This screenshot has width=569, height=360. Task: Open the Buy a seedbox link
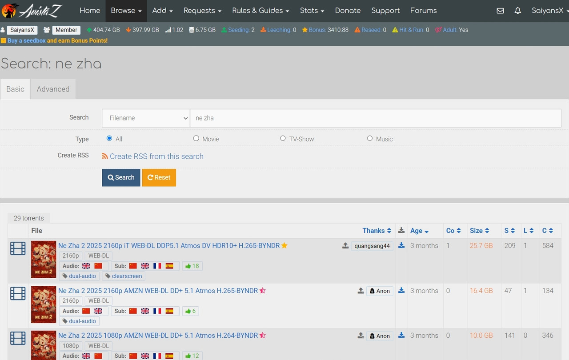[x=26, y=40]
